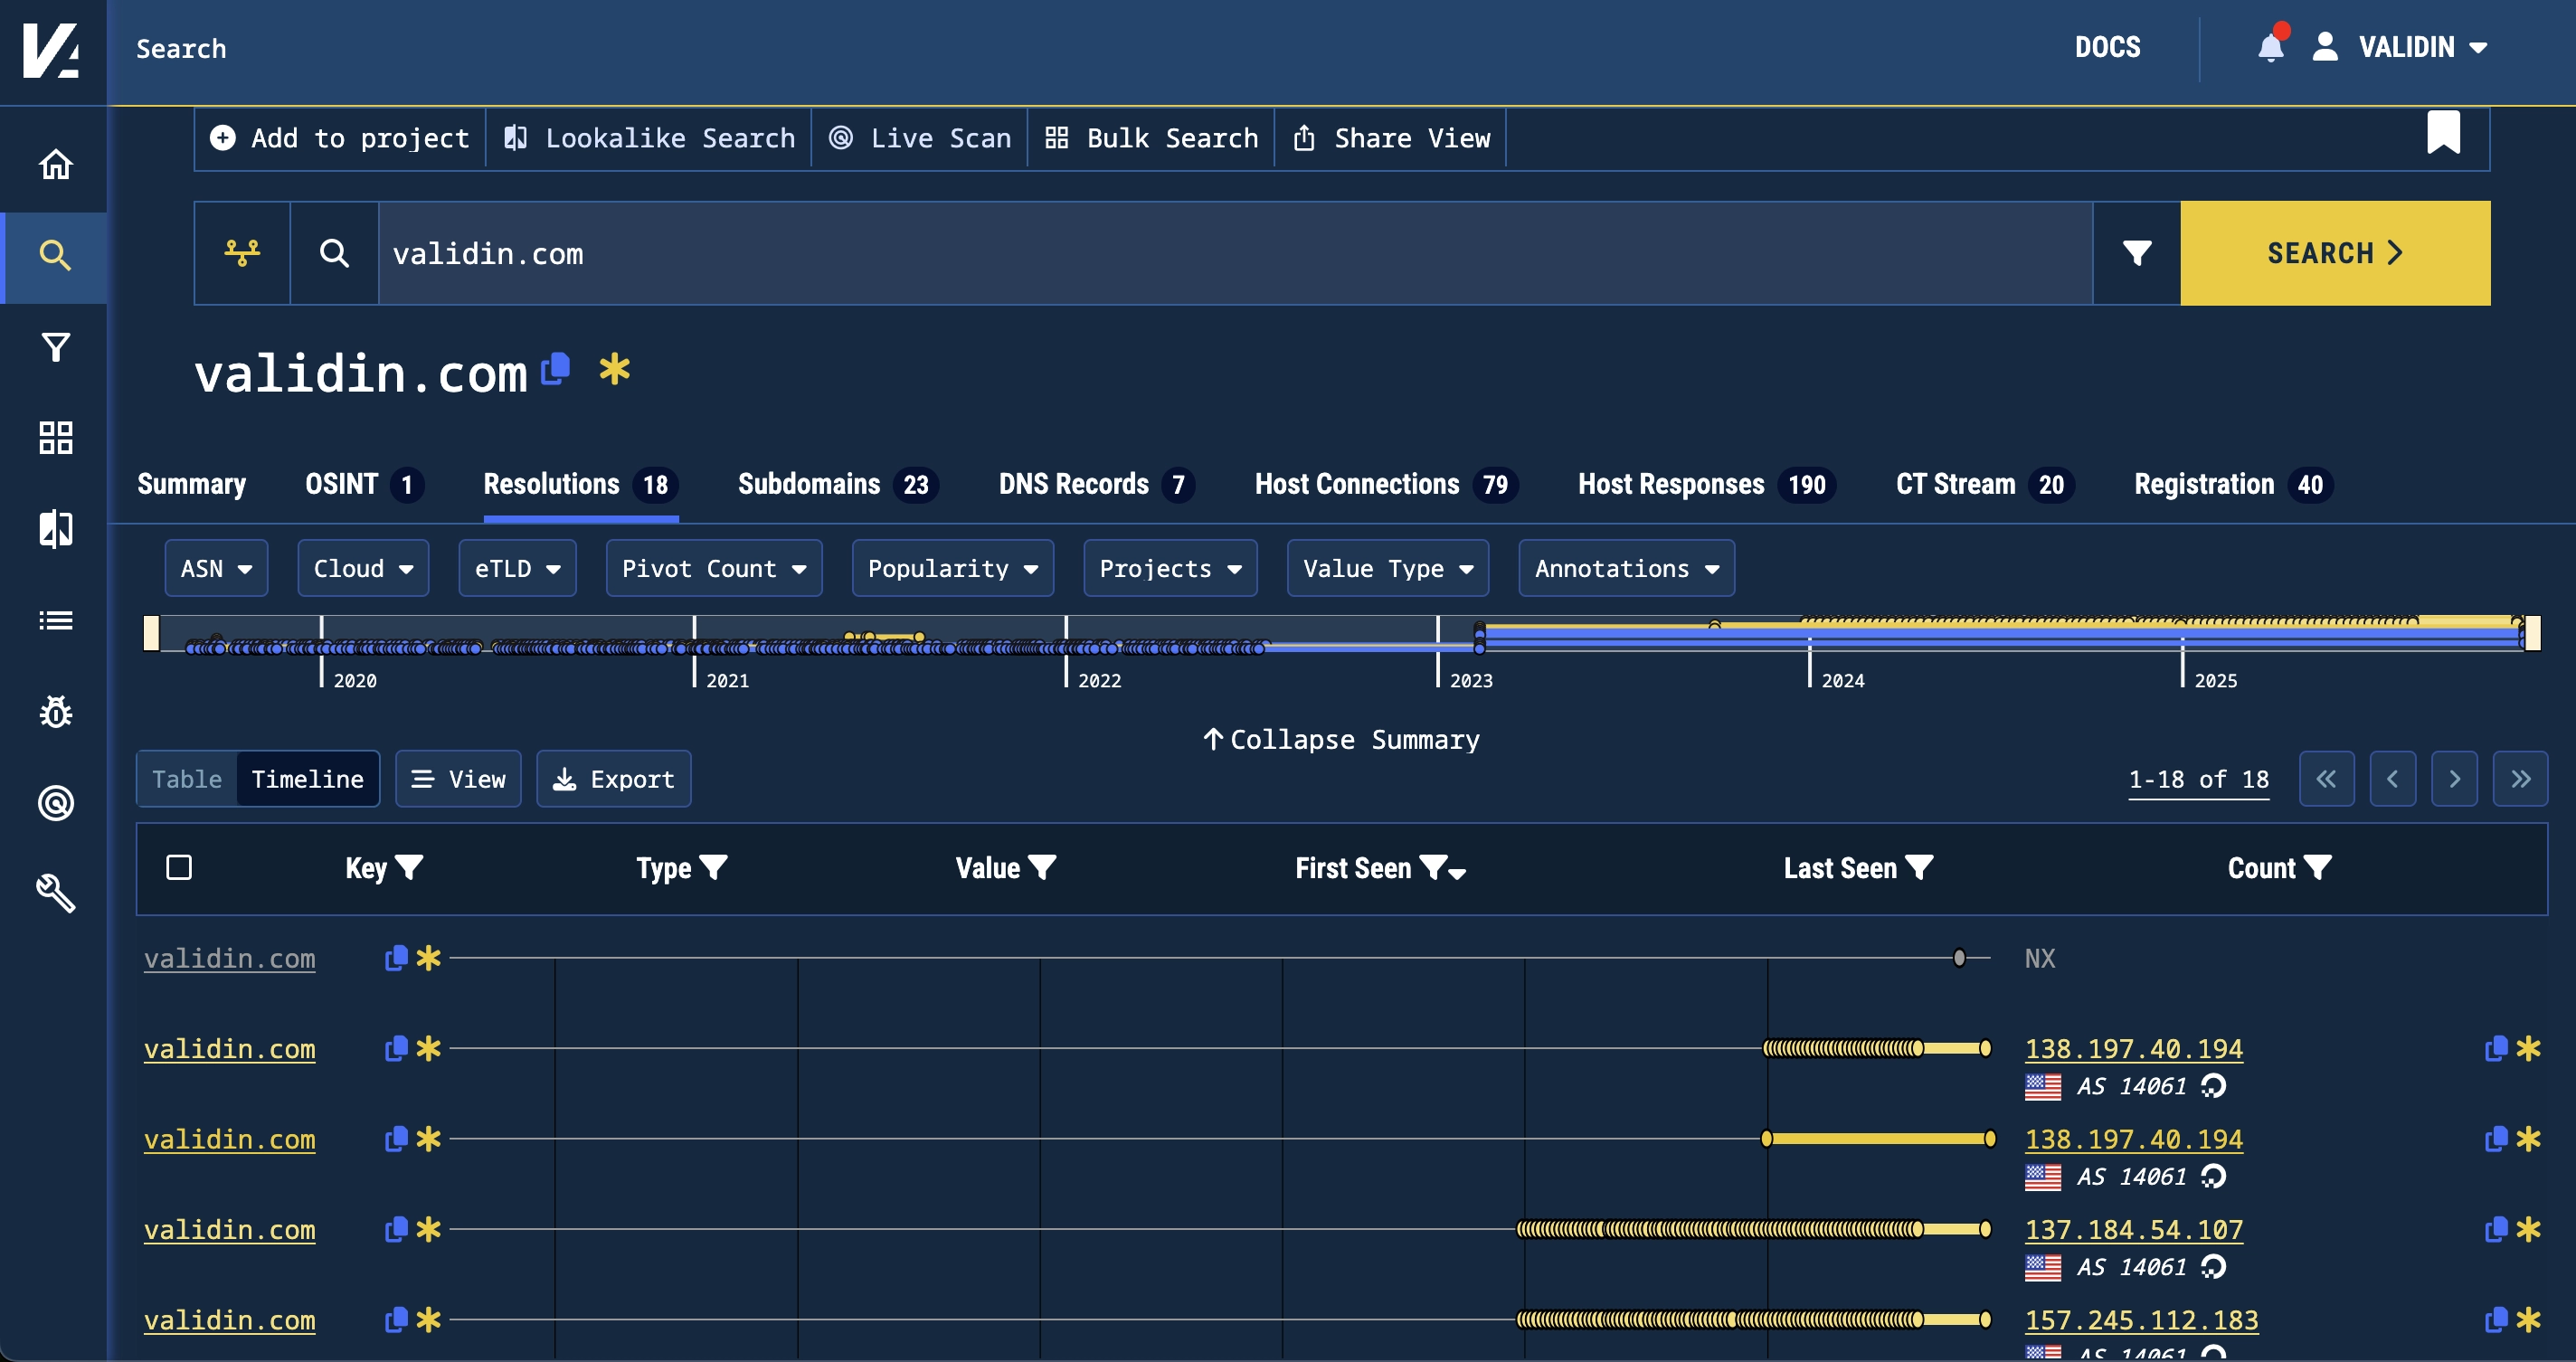The height and width of the screenshot is (1362, 2576).
Task: Open the ASN filter dropdown
Action: pyautogui.click(x=216, y=568)
